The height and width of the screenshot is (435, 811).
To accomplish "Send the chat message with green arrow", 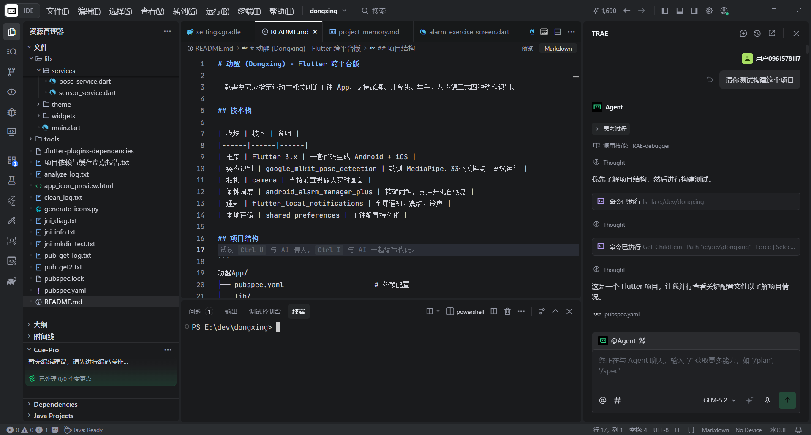I will click(x=787, y=400).
